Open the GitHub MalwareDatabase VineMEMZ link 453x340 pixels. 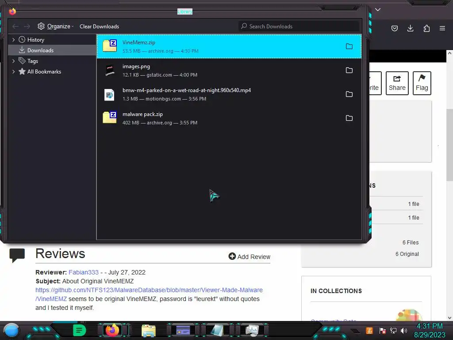149,294
